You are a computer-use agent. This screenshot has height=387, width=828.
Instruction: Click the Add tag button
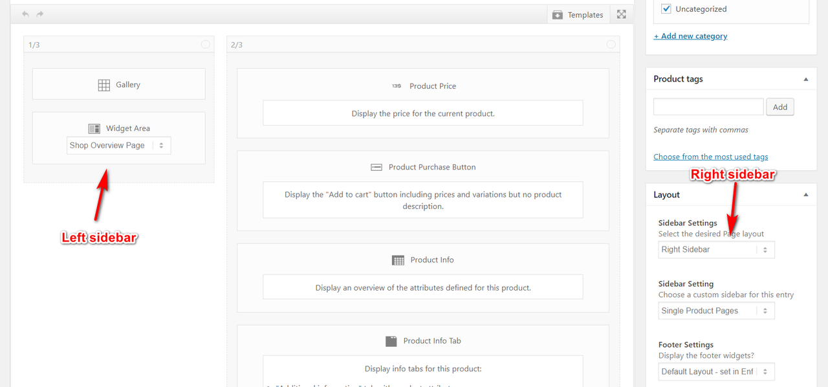[x=780, y=107]
